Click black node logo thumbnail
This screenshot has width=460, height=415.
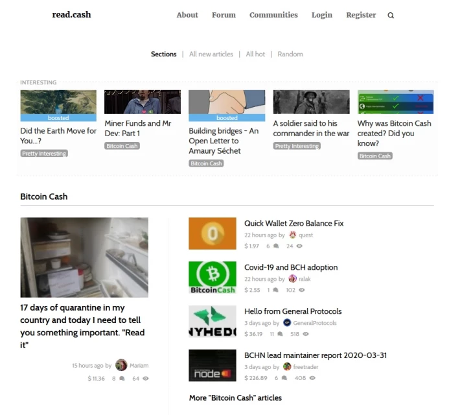point(213,365)
